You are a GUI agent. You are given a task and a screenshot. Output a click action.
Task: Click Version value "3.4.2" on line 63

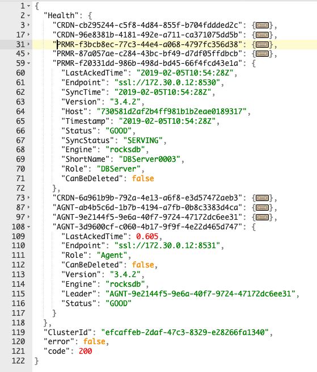pyautogui.click(x=125, y=102)
